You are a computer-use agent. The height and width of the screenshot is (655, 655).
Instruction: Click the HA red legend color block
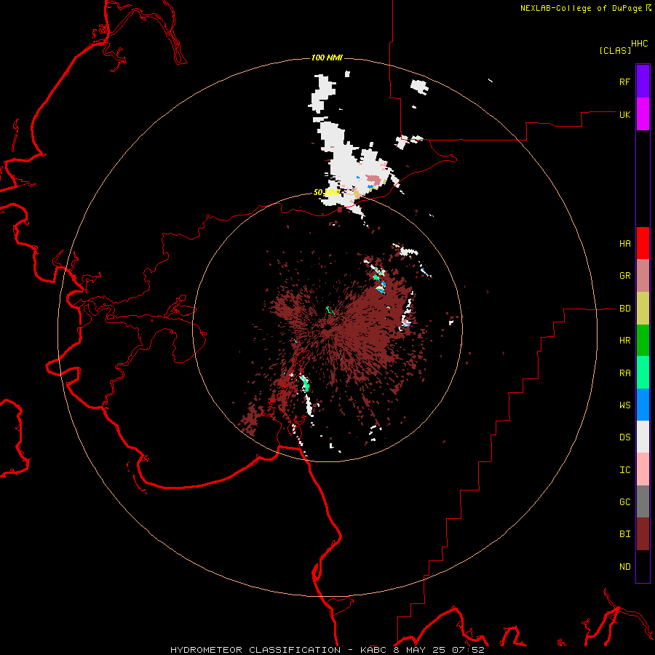pos(643,243)
